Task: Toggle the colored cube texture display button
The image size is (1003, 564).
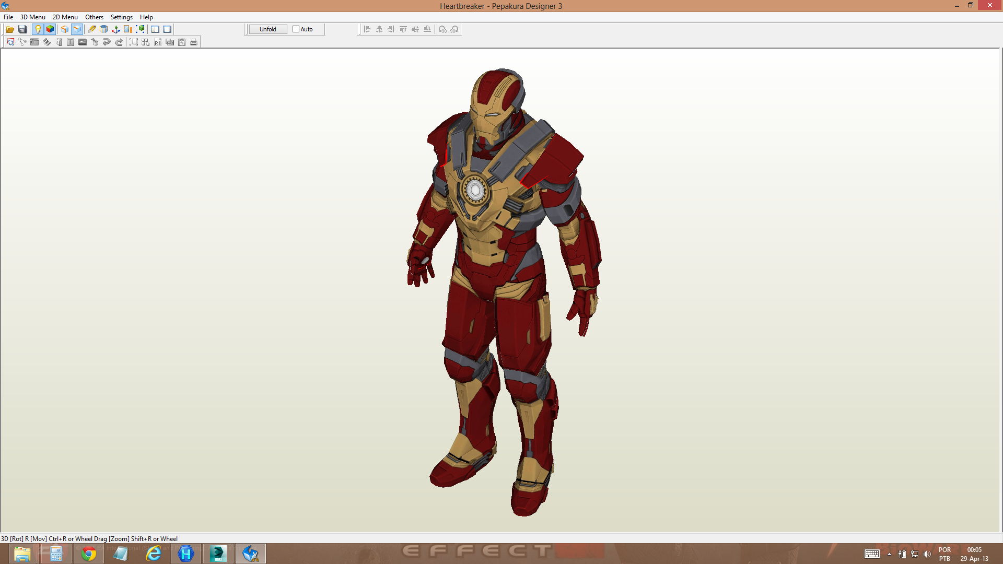Action: [x=50, y=29]
